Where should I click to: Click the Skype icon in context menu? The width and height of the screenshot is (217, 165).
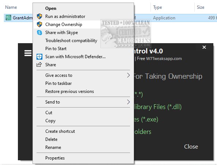click(x=39, y=33)
